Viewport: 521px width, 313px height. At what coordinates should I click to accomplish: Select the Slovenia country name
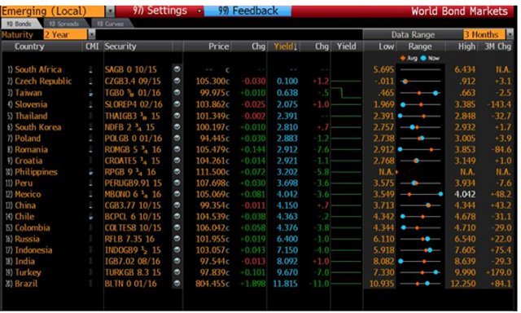pyautogui.click(x=31, y=104)
